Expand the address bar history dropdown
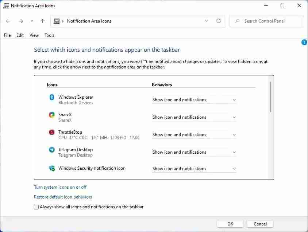 pyautogui.click(x=207, y=21)
